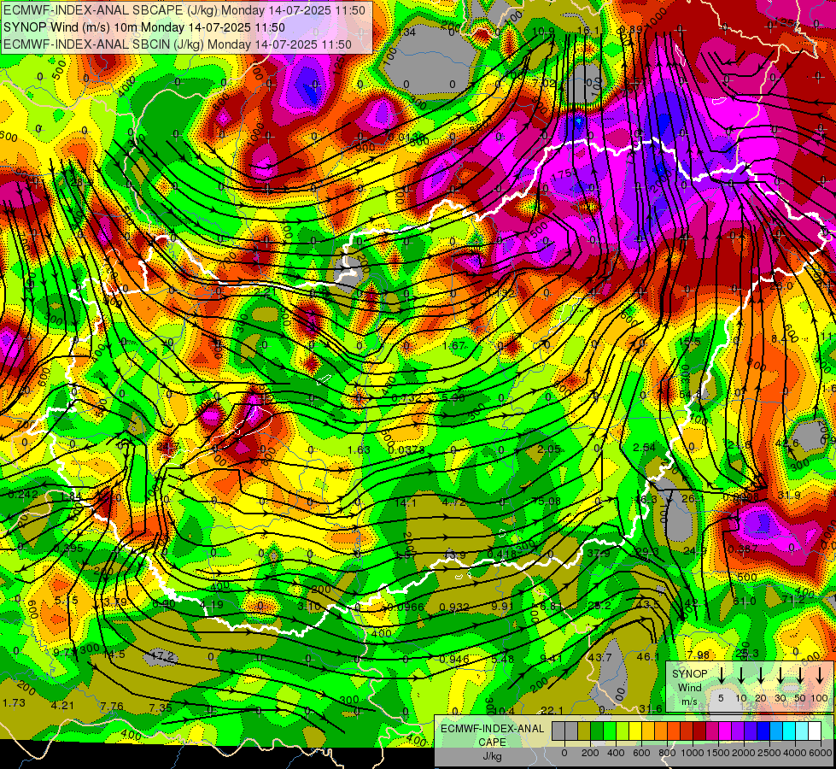Click the 800 tick label on the CAPE scale

pyautogui.click(x=667, y=753)
